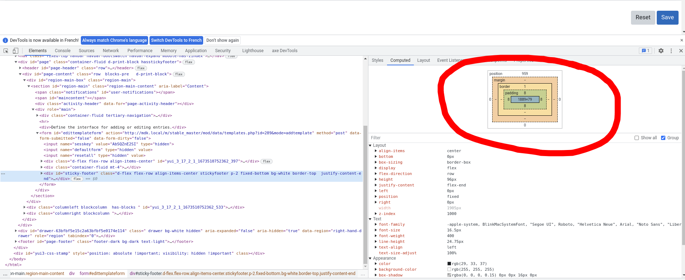Click the box-shadow color swatch

[449, 275]
